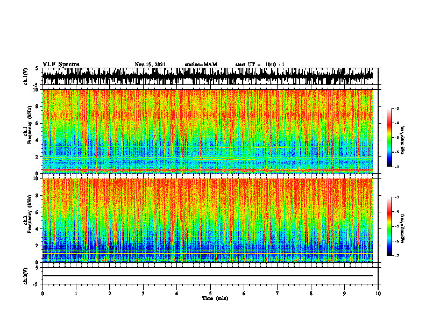Click the "Time (min)" axis title
Image resolution: width=426 pixels, height=329 pixels.
tap(215, 298)
